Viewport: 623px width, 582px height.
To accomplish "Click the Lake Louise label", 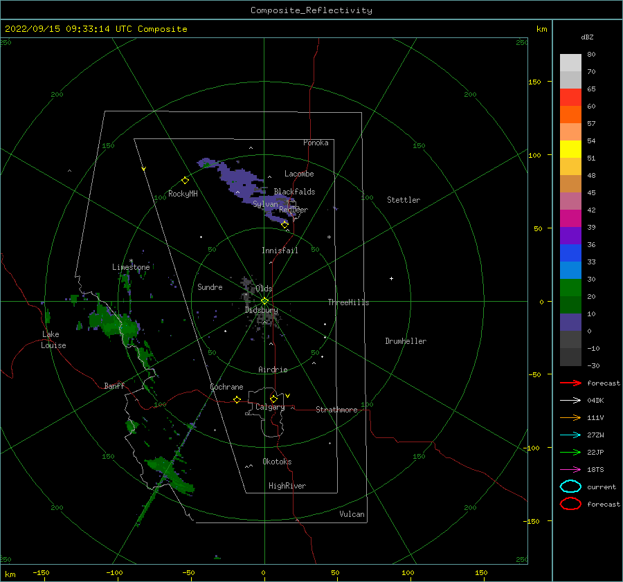I will 53,340.
